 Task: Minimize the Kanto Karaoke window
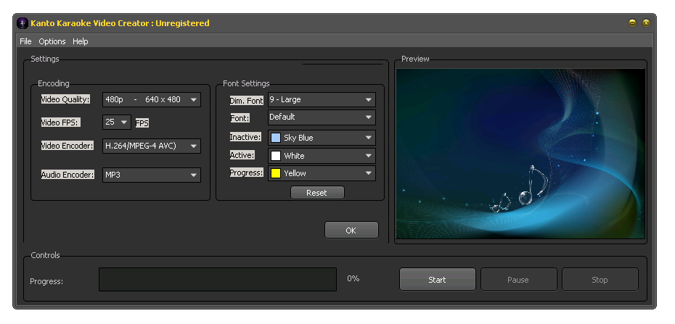pos(632,23)
